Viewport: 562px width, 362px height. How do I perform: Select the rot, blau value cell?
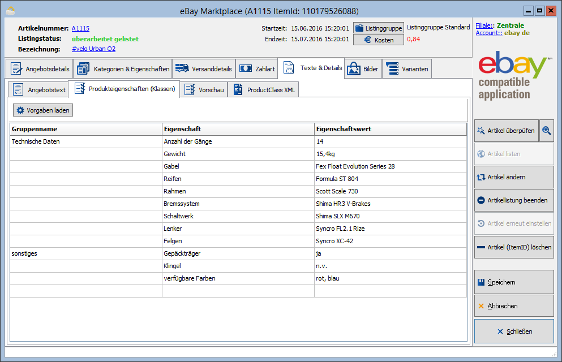[x=391, y=278]
